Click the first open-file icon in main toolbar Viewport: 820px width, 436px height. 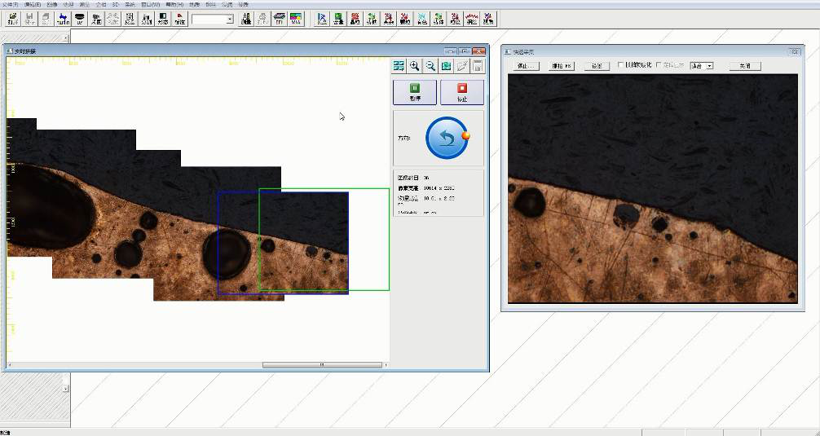coord(11,18)
